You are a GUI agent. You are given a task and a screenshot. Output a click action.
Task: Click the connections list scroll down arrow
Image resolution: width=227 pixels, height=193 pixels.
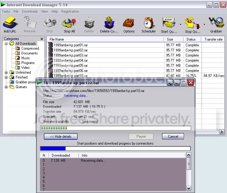[189, 188]
